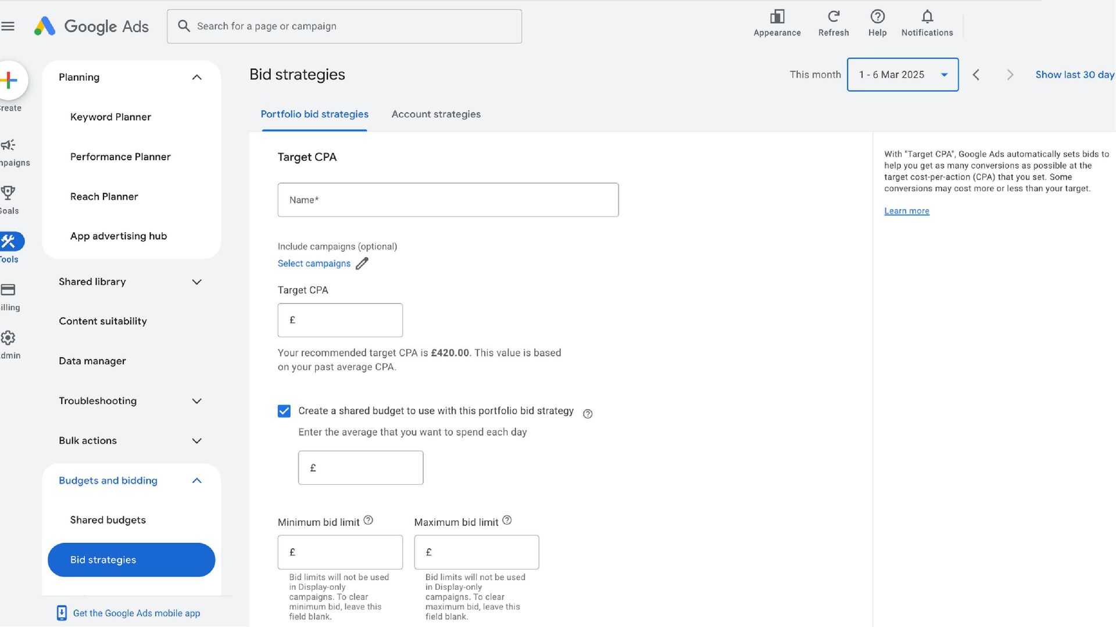The width and height of the screenshot is (1116, 627).
Task: Uncheck the create shared budget checkbox
Action: pos(284,411)
